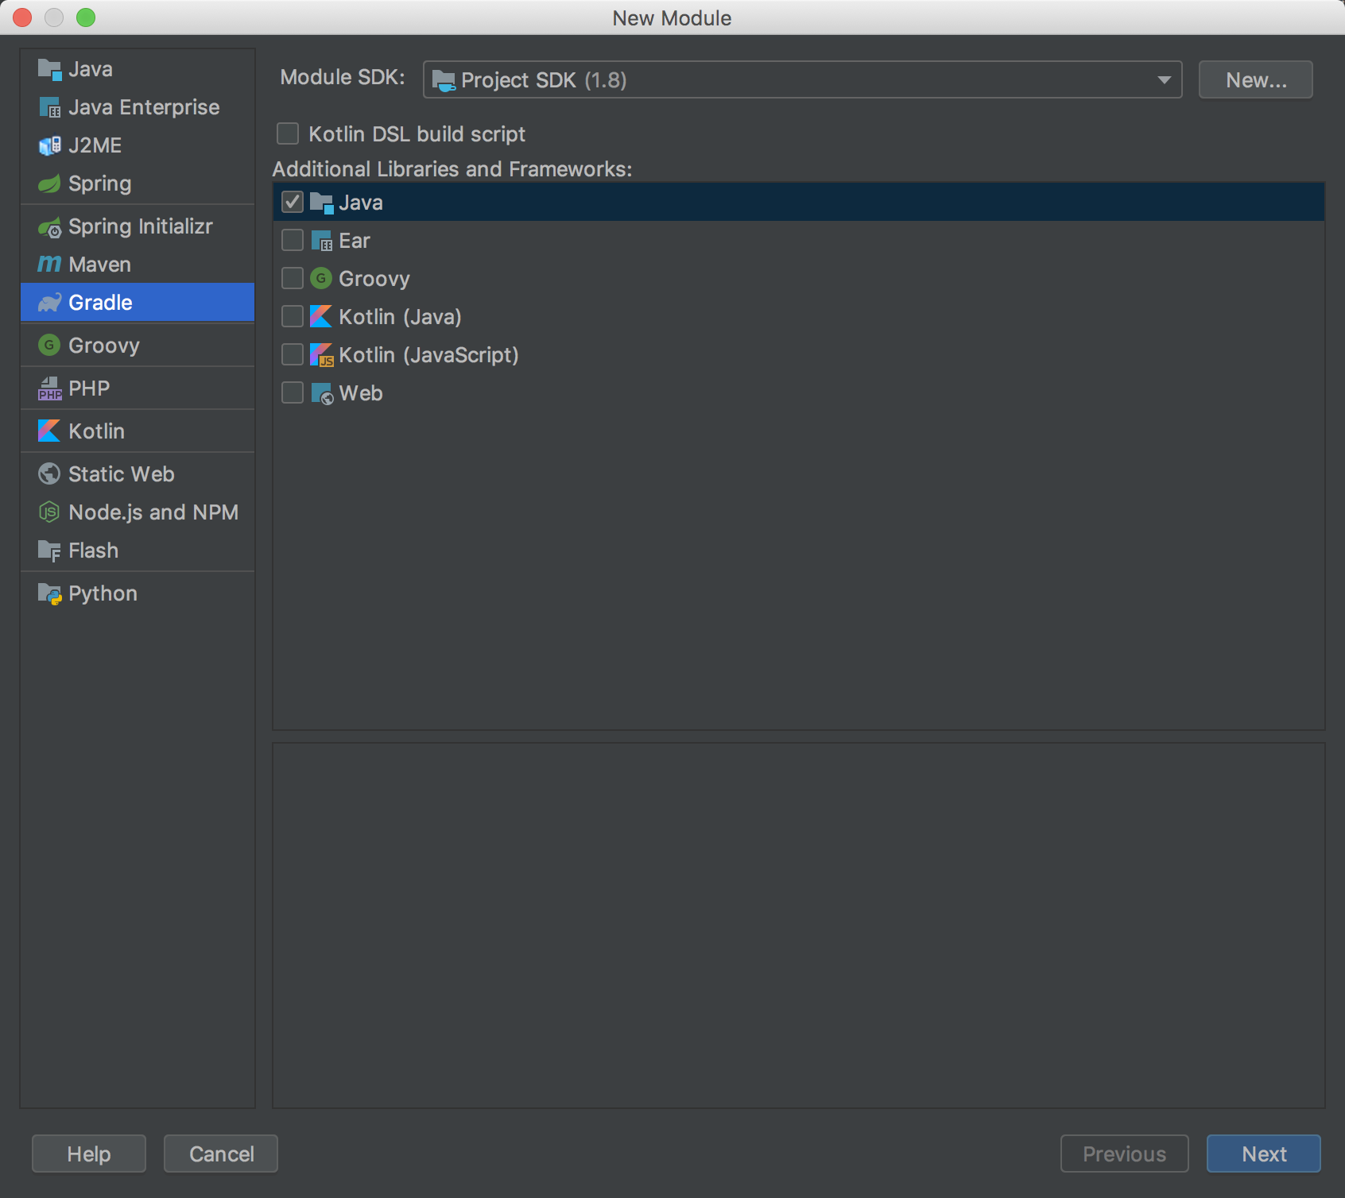Choose Flash in the module list
The image size is (1345, 1198).
tap(93, 551)
